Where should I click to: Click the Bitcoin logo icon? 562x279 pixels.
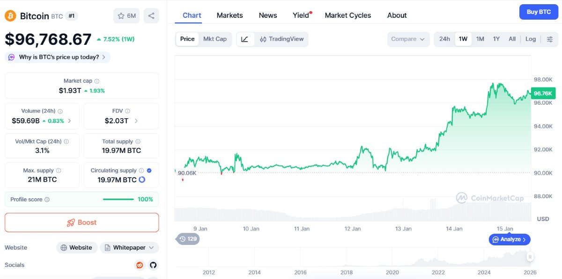tap(10, 16)
